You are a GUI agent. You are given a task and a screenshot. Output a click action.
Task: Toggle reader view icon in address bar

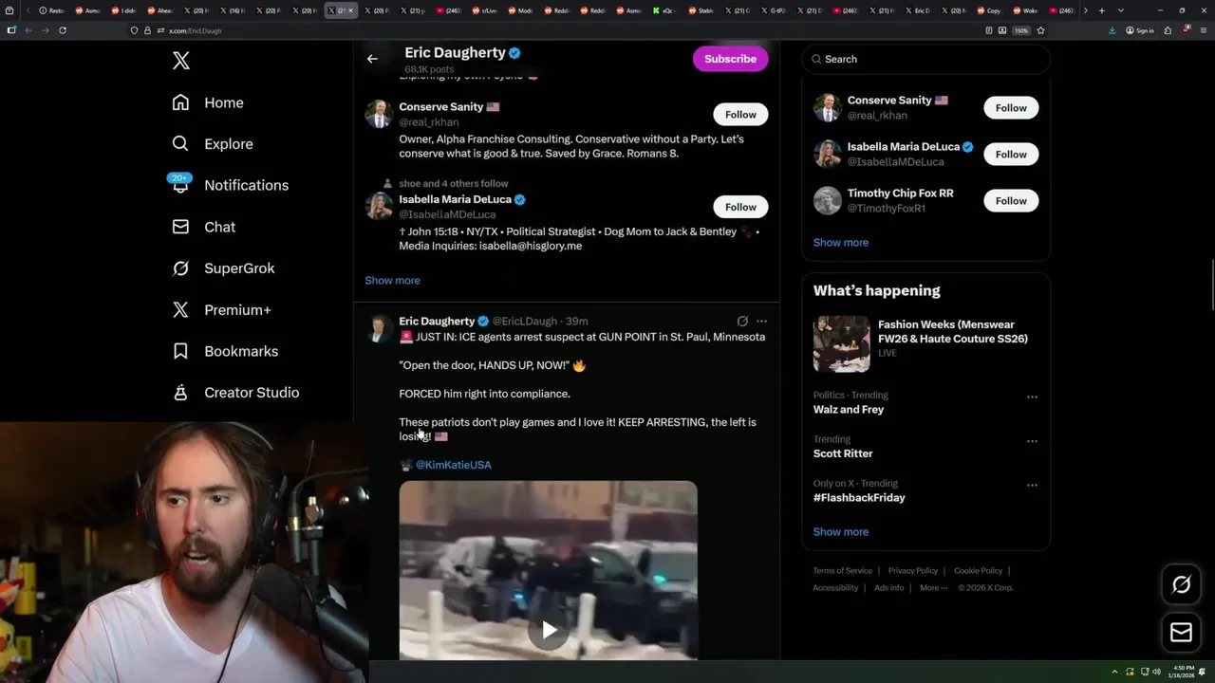coord(988,30)
